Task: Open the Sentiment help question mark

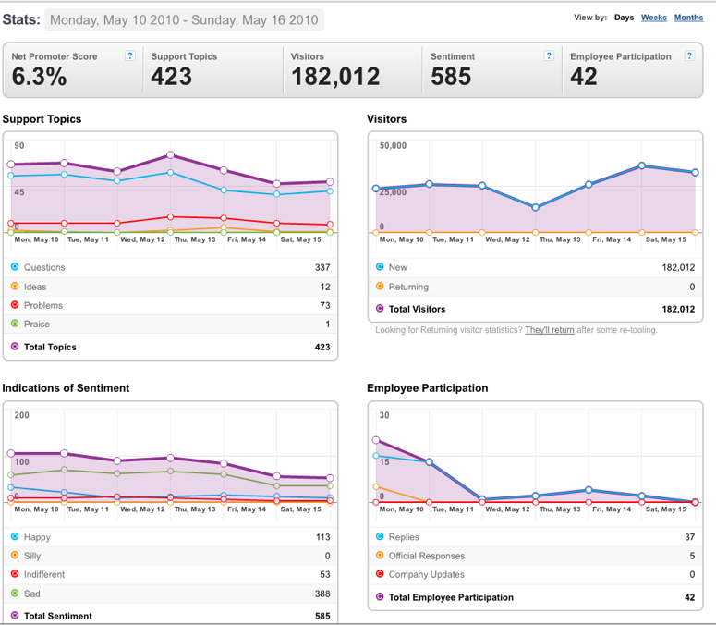Action: (x=549, y=55)
